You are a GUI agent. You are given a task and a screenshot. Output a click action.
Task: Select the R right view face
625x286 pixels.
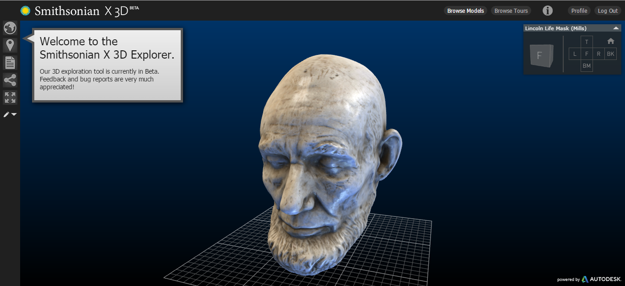click(598, 54)
